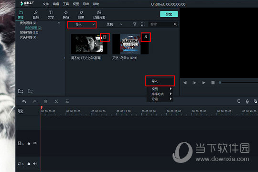
Task: Click the next frame button
Action: tap(194, 83)
